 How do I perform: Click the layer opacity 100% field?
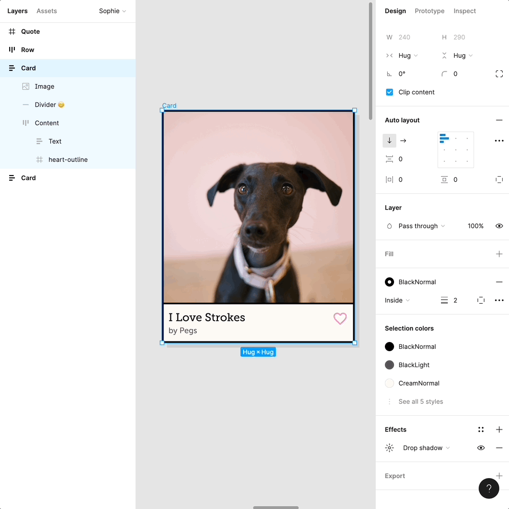coord(475,226)
